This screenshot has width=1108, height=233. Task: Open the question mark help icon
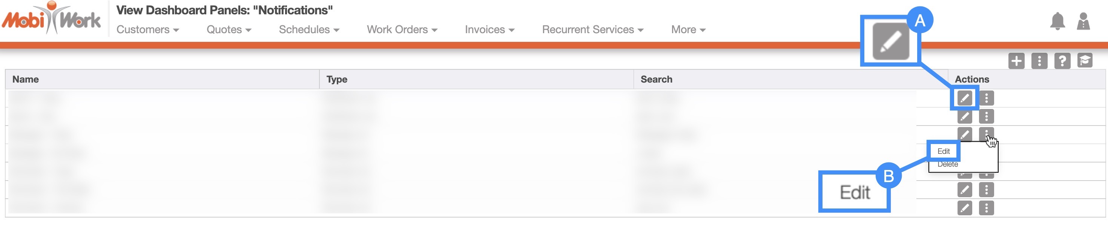1062,61
